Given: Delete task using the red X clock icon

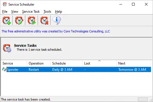Looking at the screenshot, I should [44, 20].
